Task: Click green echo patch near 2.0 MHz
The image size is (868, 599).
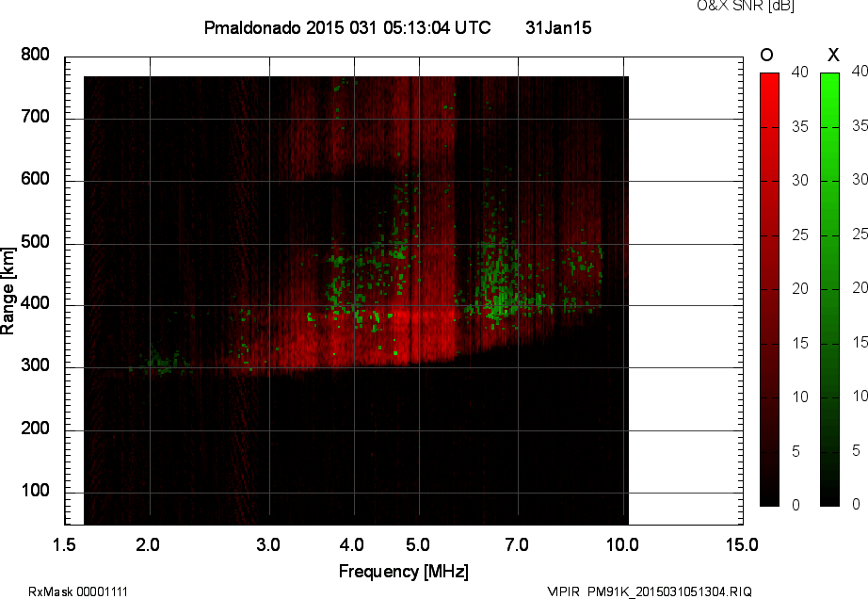Action: point(161,363)
